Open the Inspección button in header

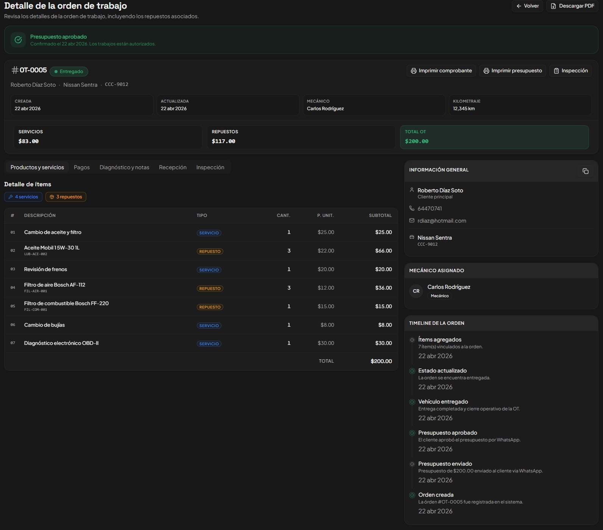[570, 71]
